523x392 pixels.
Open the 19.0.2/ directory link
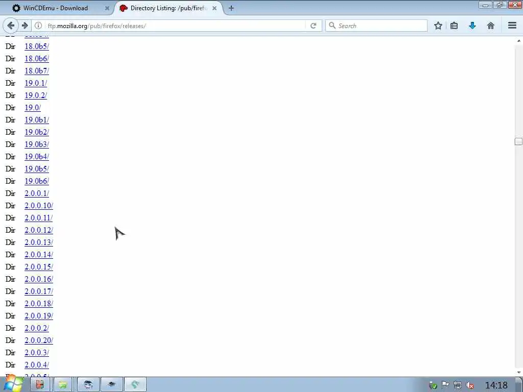[36, 95]
